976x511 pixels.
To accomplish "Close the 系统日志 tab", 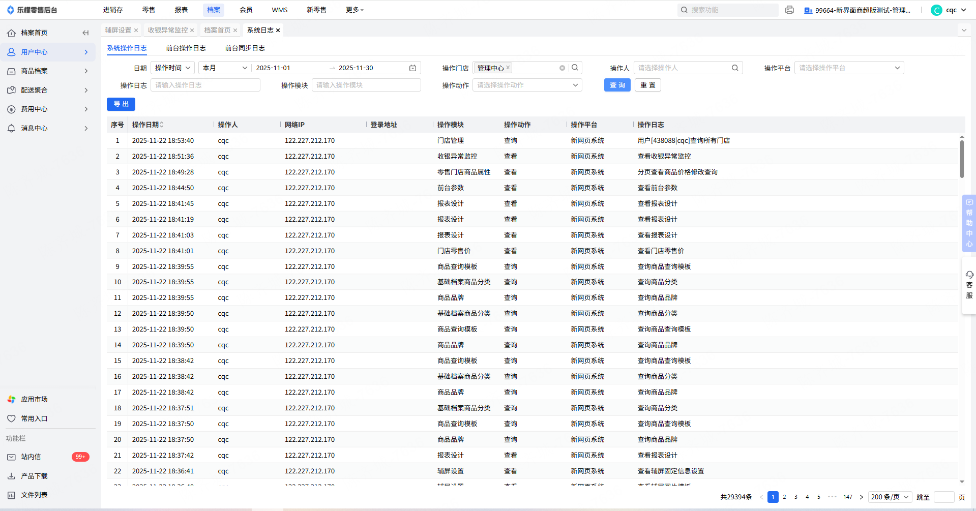I will [278, 31].
